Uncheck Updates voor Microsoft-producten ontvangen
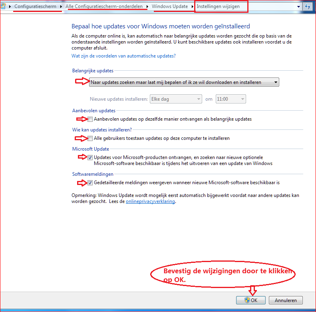Screen dimensions: 316x312 coord(90,157)
